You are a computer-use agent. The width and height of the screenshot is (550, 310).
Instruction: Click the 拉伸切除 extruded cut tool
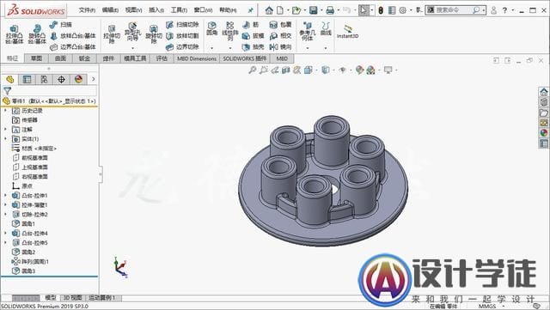[112, 34]
